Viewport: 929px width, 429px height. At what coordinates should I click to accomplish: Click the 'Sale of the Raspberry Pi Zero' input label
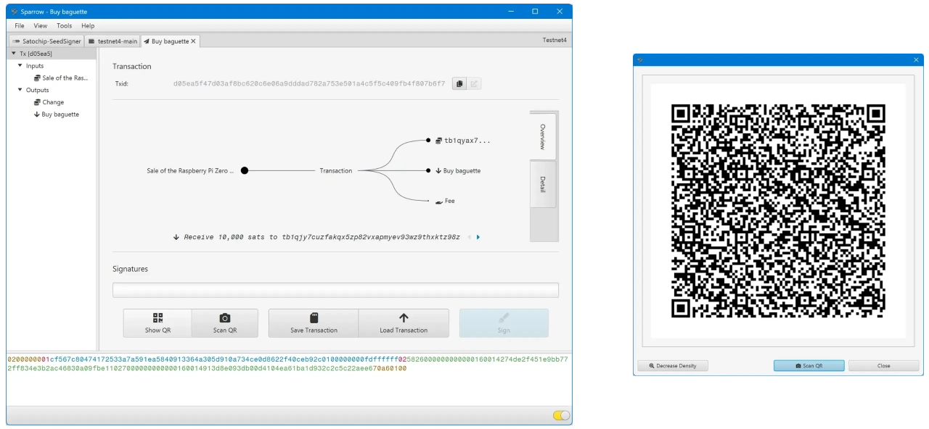(190, 171)
